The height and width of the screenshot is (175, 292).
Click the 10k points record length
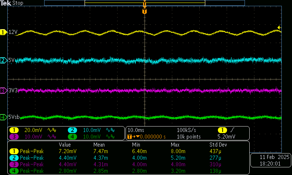[x=189, y=137]
